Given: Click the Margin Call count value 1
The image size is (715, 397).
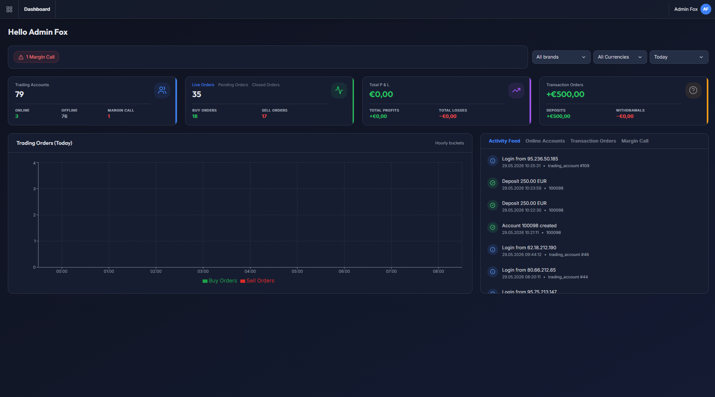Looking at the screenshot, I should (109, 116).
